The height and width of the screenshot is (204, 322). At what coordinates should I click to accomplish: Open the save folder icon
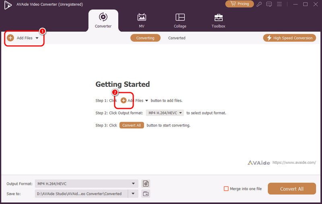click(146, 194)
